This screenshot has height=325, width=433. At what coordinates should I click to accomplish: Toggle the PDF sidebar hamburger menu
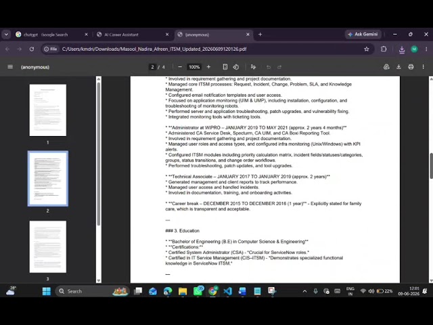tap(10, 67)
